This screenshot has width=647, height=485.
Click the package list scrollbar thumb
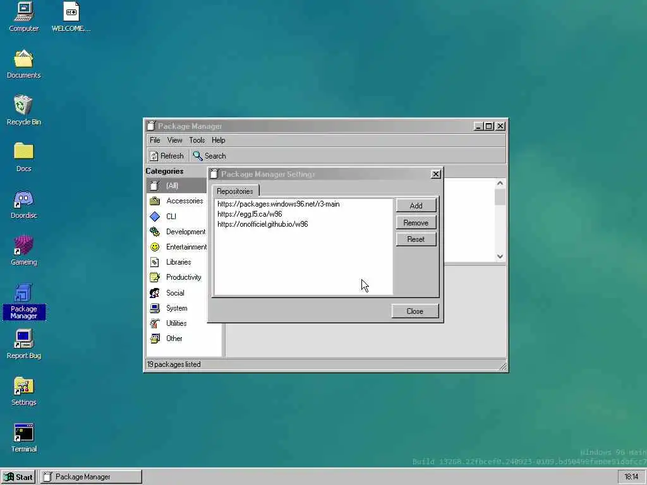pos(500,197)
